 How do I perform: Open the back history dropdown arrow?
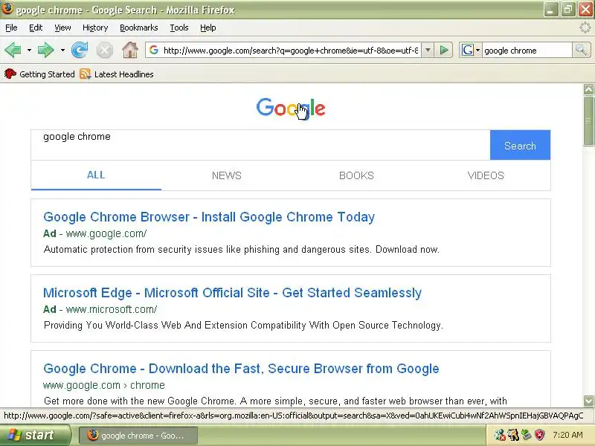29,50
